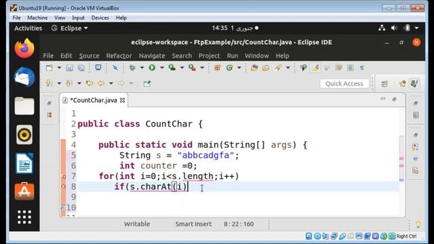Click the Back navigation arrow
The width and height of the screenshot is (434, 244).
click(101, 83)
